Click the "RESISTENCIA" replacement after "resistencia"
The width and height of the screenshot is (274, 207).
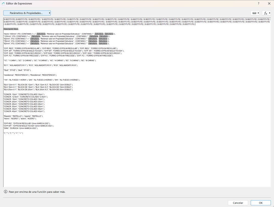[21, 75]
